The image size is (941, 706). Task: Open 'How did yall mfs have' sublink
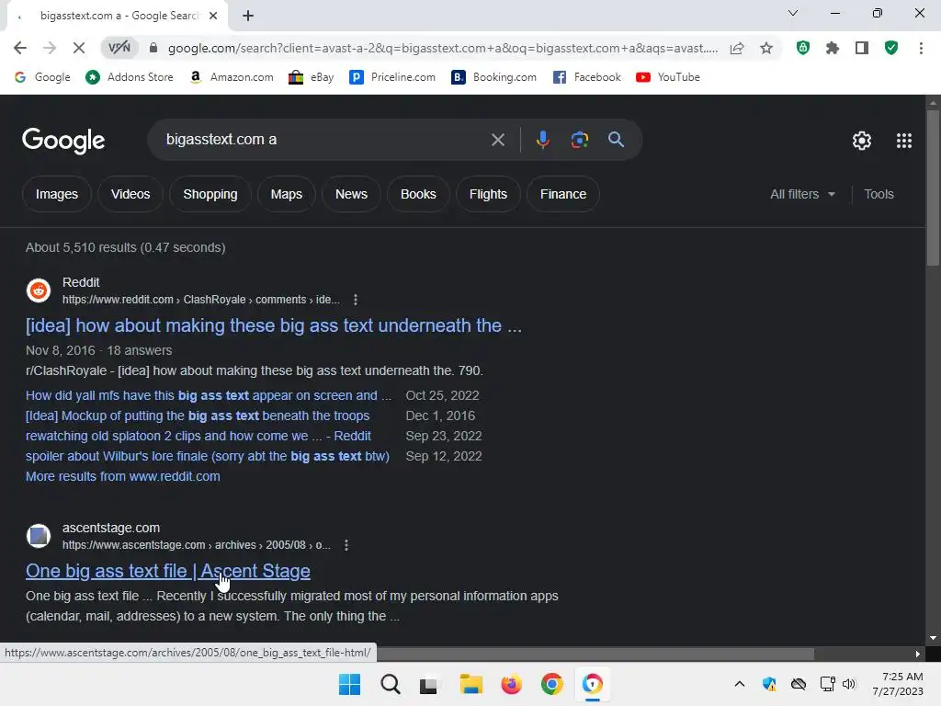point(209,395)
